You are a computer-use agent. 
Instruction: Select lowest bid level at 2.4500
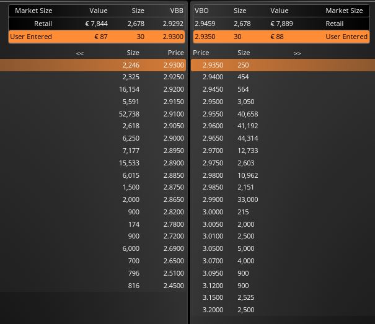(93, 286)
